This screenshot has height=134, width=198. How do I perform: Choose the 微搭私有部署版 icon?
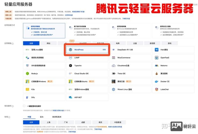pos(27,58)
